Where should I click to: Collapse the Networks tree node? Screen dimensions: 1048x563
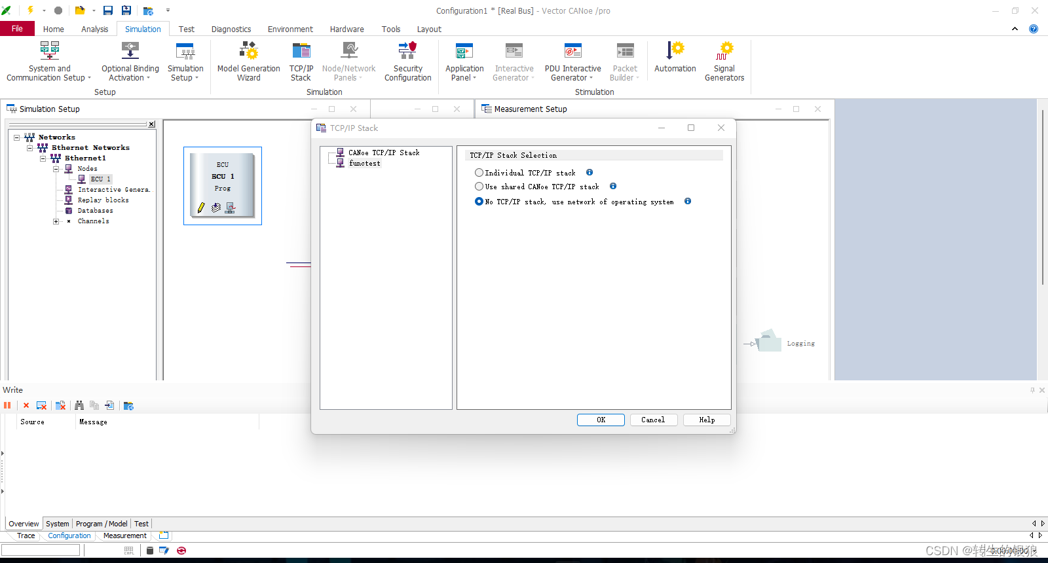click(x=17, y=137)
